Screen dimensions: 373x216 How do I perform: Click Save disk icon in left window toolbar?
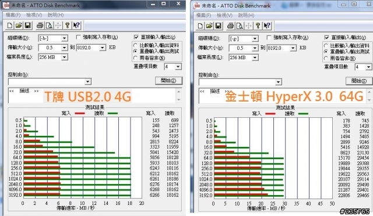point(28,26)
